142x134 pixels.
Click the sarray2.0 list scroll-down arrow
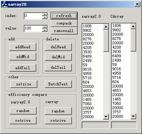tap(106, 116)
